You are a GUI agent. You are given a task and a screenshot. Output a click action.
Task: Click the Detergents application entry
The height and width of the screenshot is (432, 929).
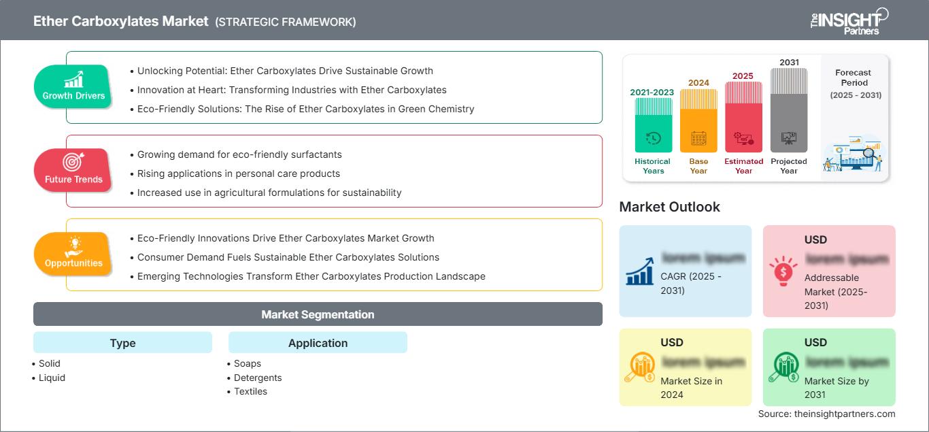[258, 378]
